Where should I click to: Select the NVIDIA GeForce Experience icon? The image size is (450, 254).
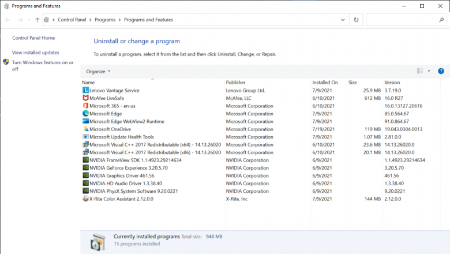click(85, 168)
